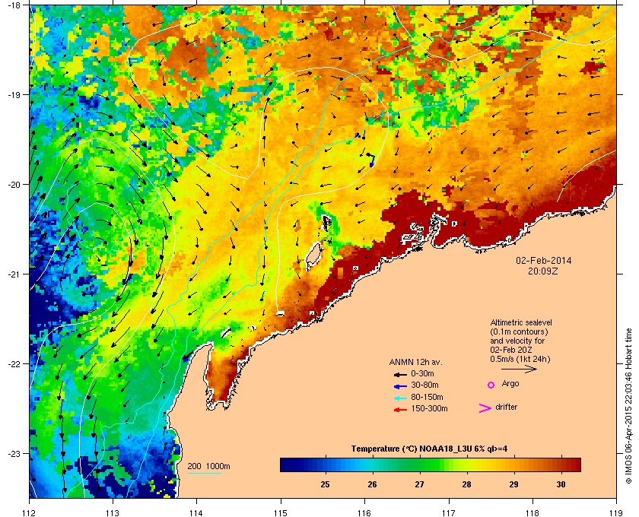Click the blue 30-80m legend arrow
The width and height of the screenshot is (639, 517).
(x=400, y=385)
